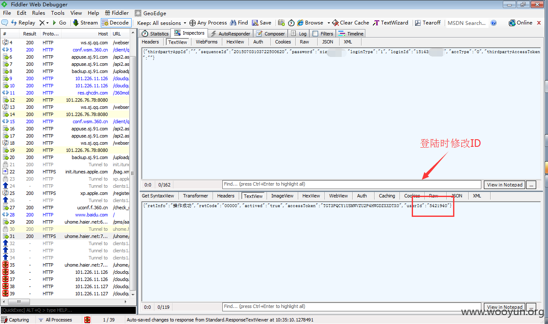548x324 pixels.
Task: Click the red breakpoint status bar icon
Action: point(87,320)
